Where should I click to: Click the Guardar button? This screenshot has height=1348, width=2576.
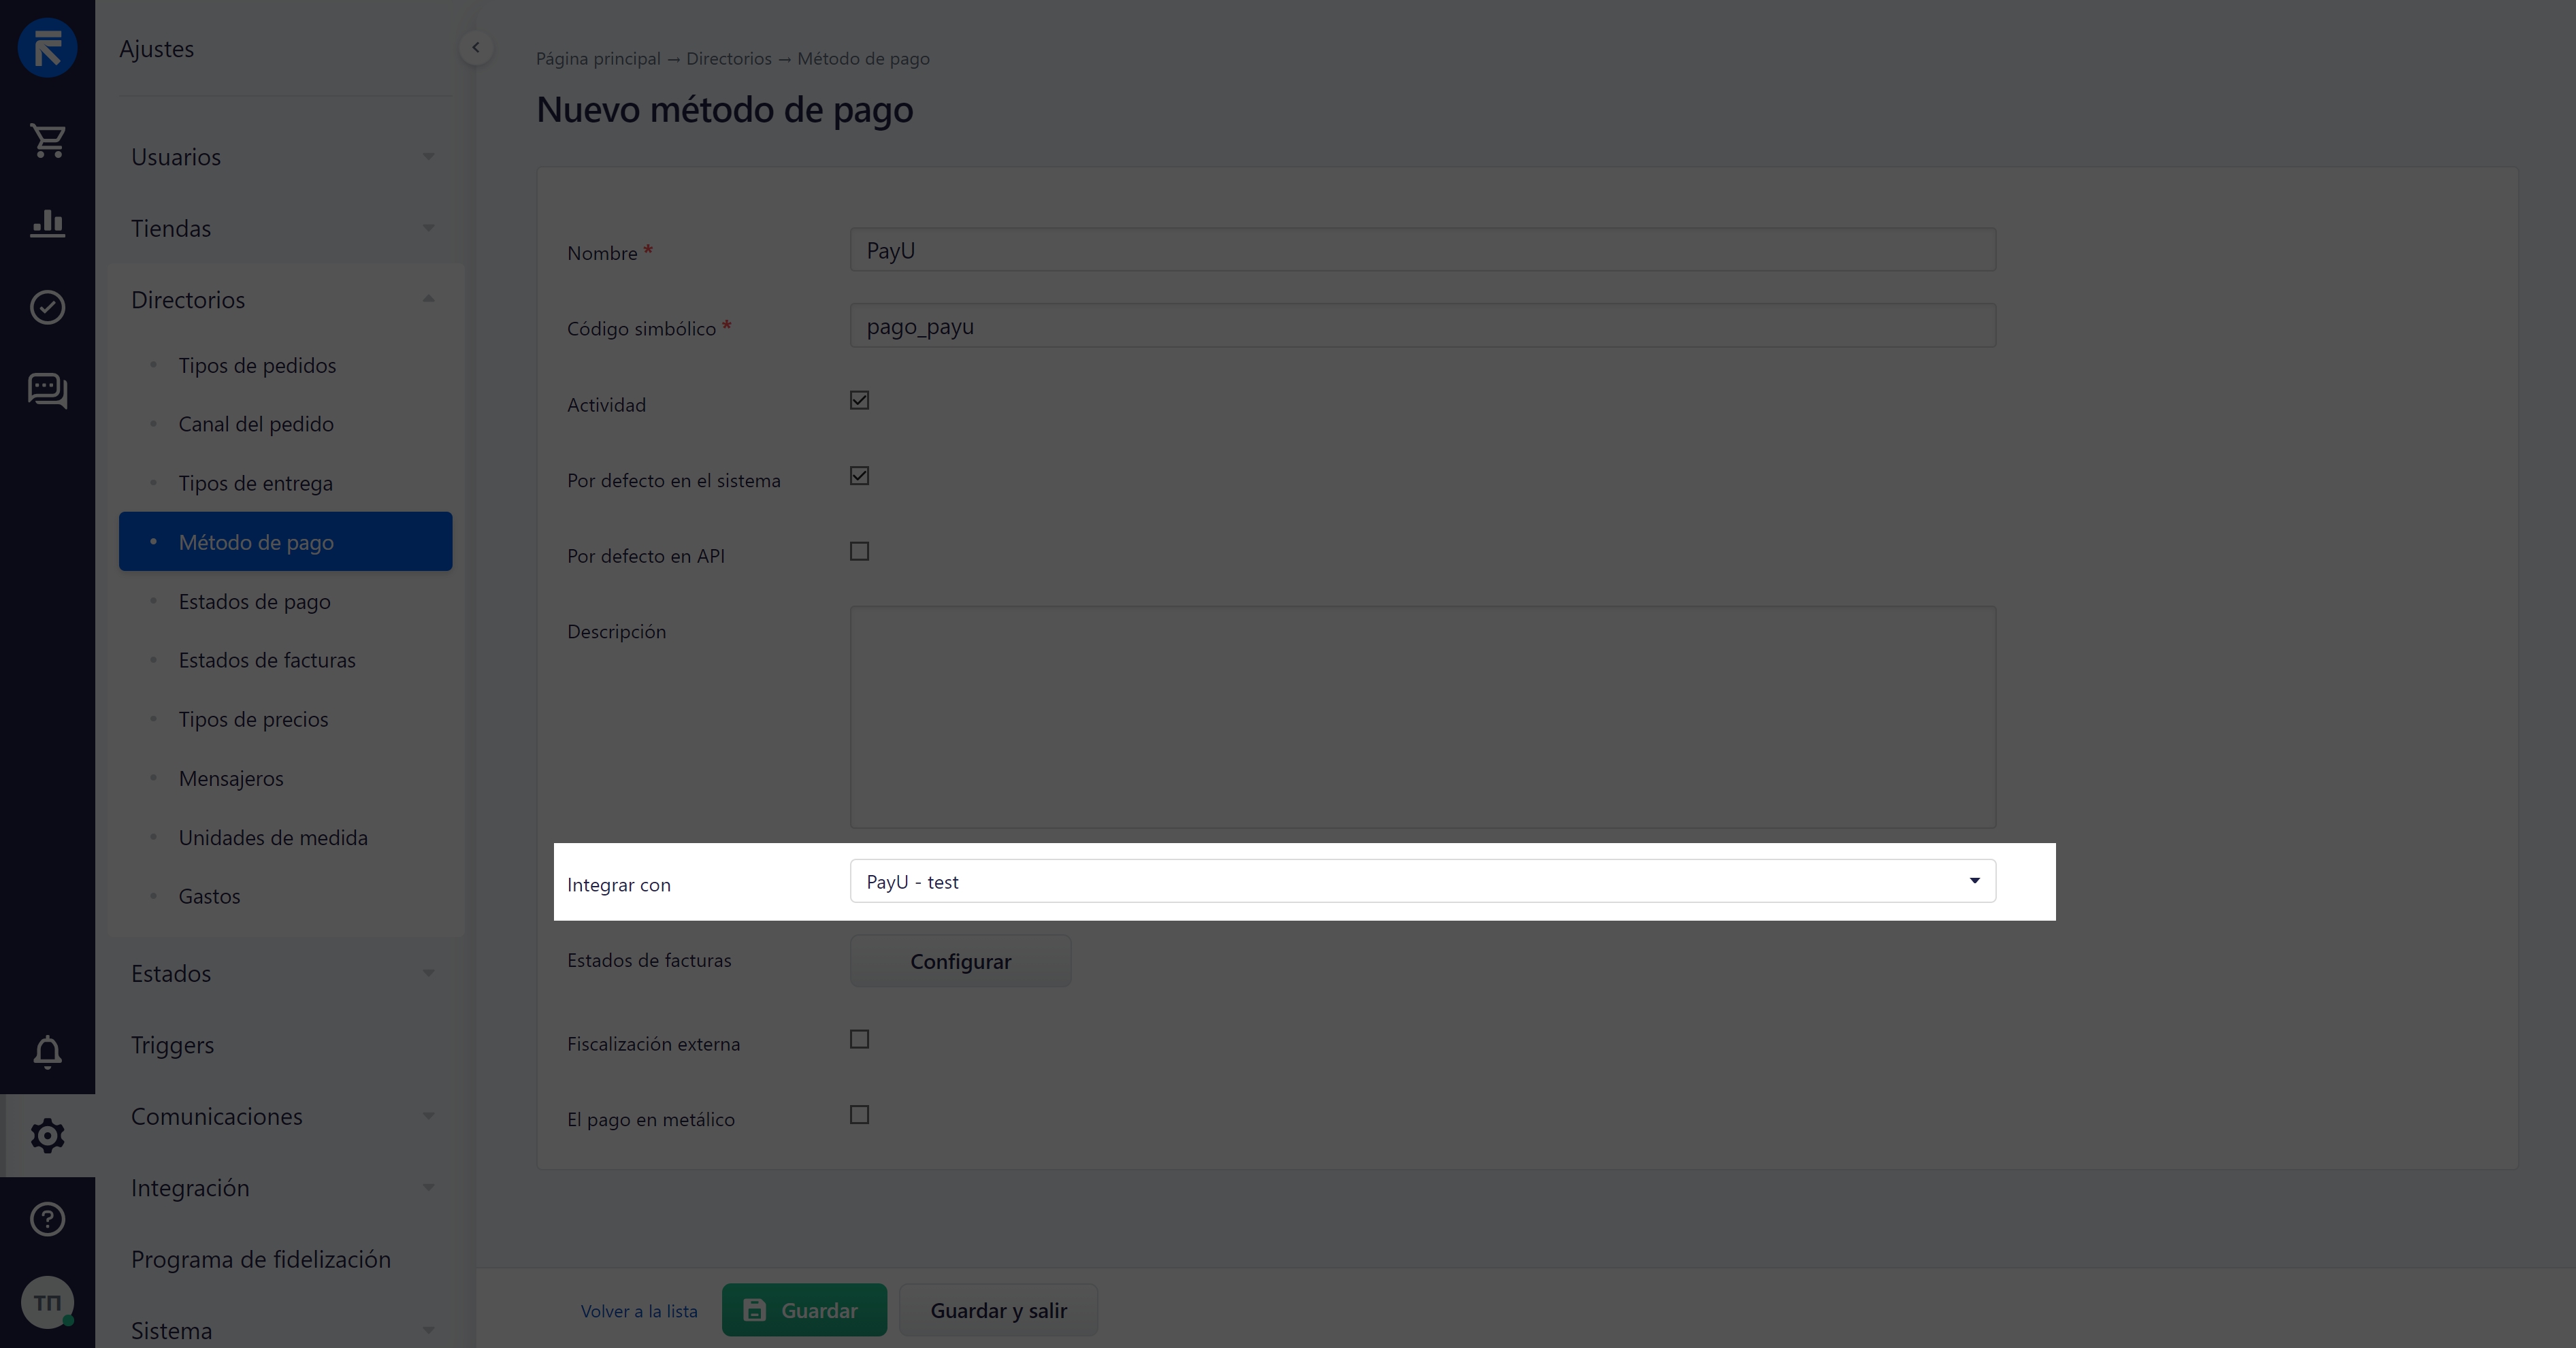click(804, 1310)
